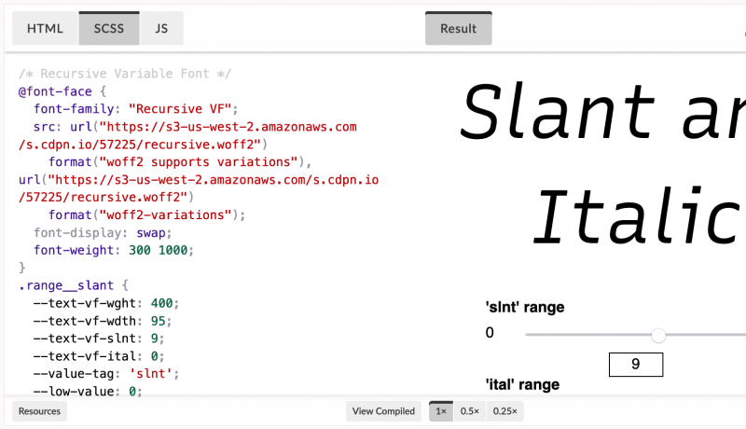Click the --value-tag: 'slnt' line
The height and width of the screenshot is (429, 746).
(x=106, y=374)
